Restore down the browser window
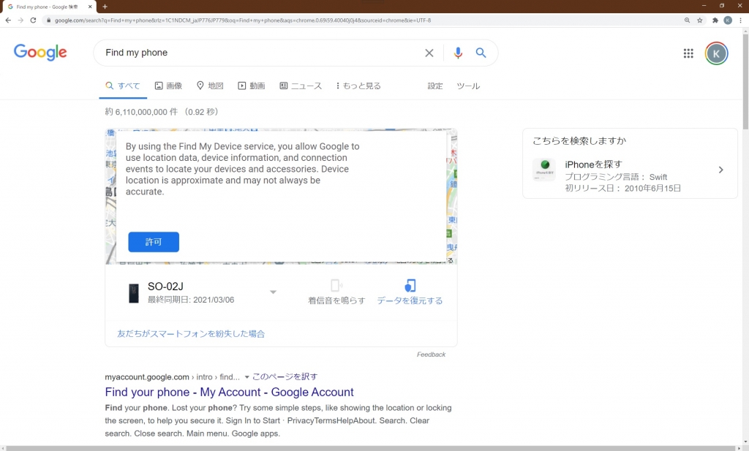This screenshot has width=749, height=451. (x=722, y=5)
